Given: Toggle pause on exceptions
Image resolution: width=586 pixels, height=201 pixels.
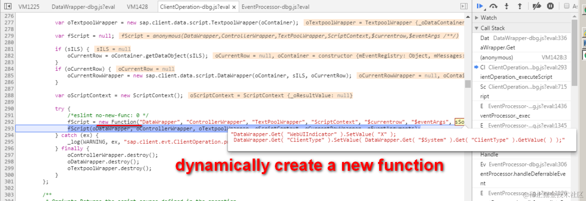Looking at the screenshot, I should point(550,6).
